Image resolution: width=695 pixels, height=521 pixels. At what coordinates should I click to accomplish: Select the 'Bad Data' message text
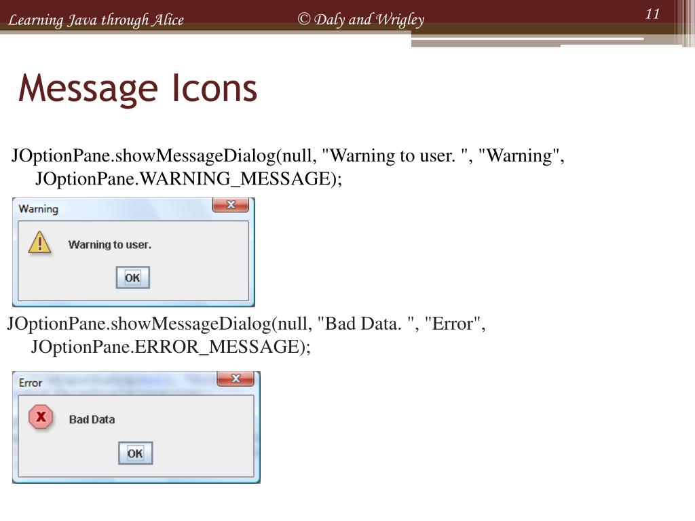pos(92,419)
